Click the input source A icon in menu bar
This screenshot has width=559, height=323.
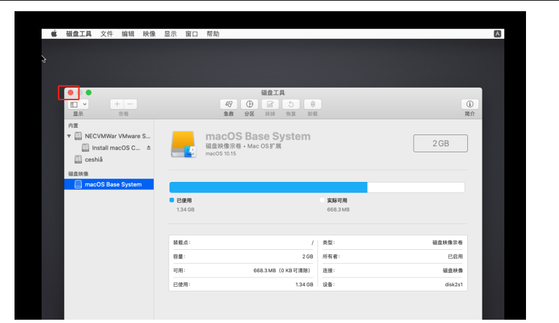498,34
